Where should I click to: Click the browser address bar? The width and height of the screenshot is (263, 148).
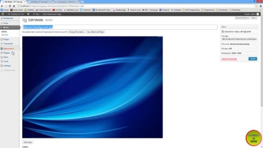[136, 6]
